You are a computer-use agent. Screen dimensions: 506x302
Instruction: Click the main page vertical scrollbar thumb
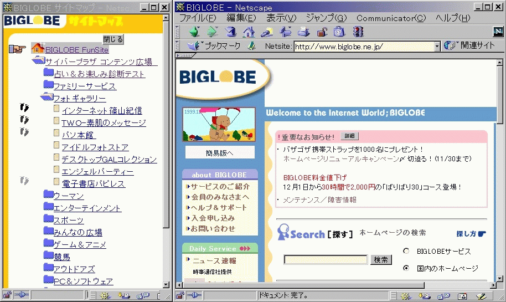click(x=499, y=95)
